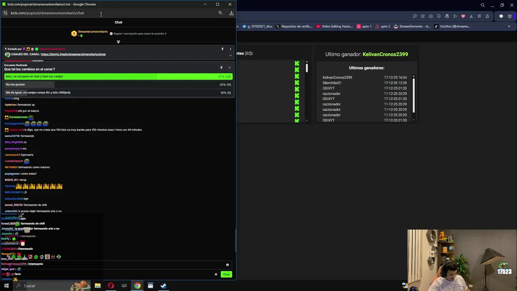This screenshot has width=517, height=291.
Task: Delete the poll with the trash icon
Action: click(x=221, y=67)
